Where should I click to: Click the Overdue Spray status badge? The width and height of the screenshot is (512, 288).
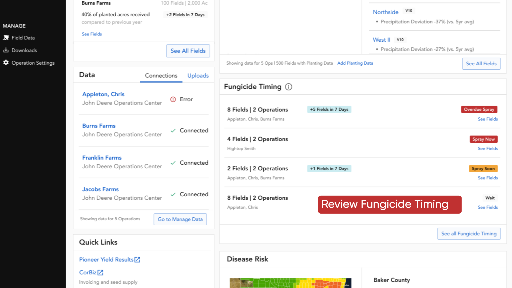479,109
